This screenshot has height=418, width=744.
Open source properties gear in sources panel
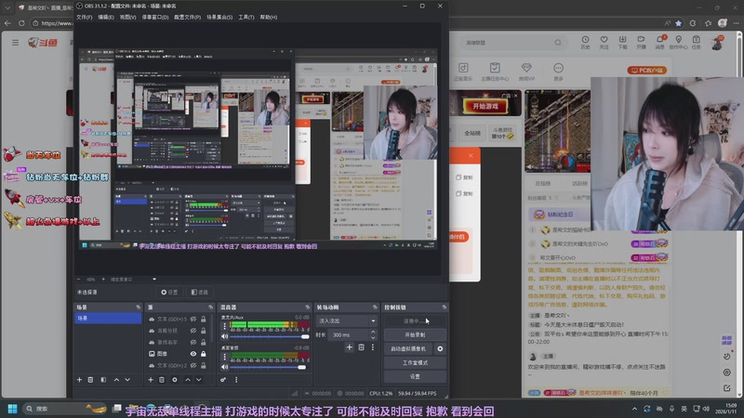(x=175, y=380)
